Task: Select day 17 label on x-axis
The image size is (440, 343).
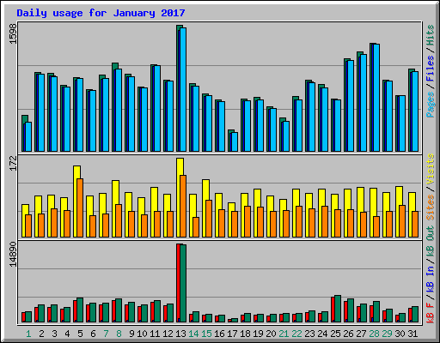Action: [232, 334]
